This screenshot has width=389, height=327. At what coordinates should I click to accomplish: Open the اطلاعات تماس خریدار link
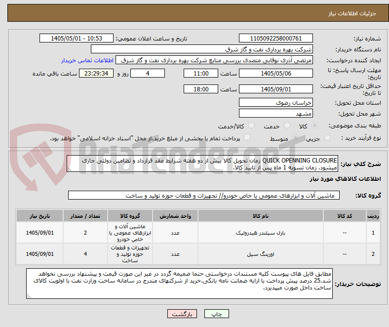point(87,60)
